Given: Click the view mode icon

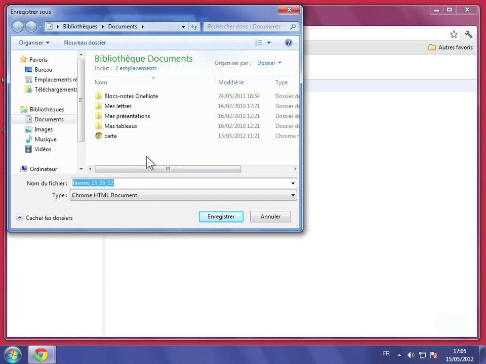Looking at the screenshot, I should coord(258,42).
